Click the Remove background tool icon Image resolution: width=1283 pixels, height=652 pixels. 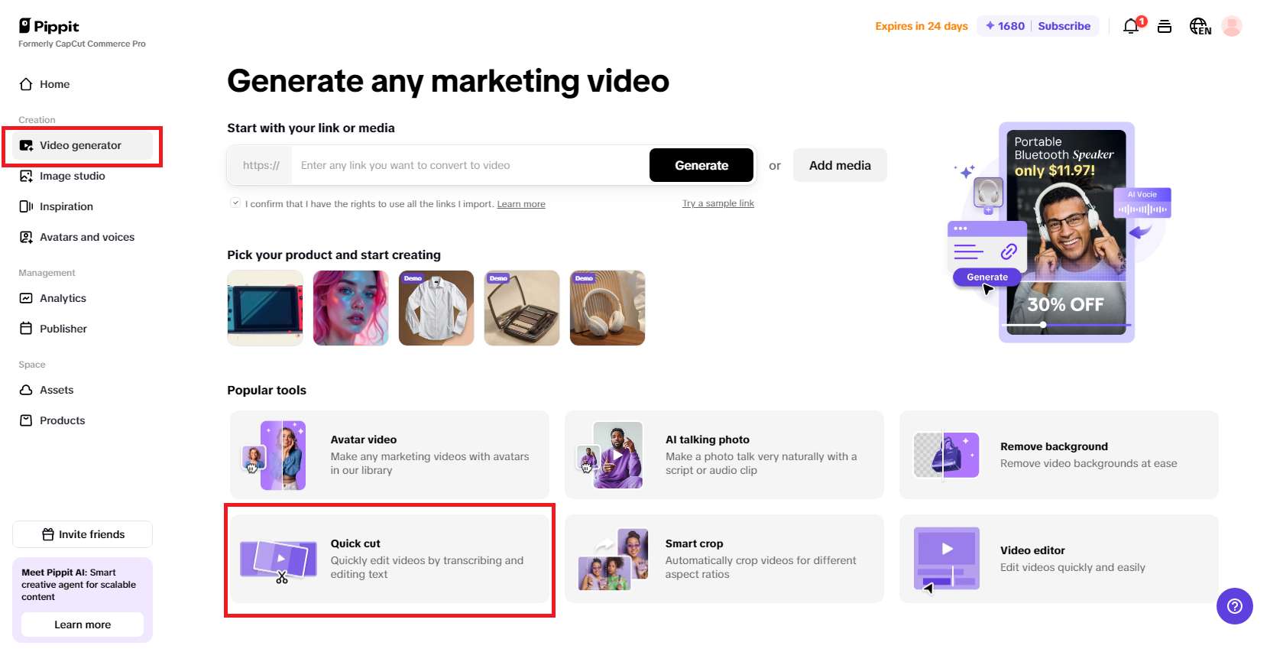(947, 455)
